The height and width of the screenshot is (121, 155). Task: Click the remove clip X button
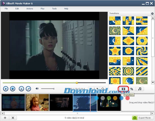tap(13, 118)
